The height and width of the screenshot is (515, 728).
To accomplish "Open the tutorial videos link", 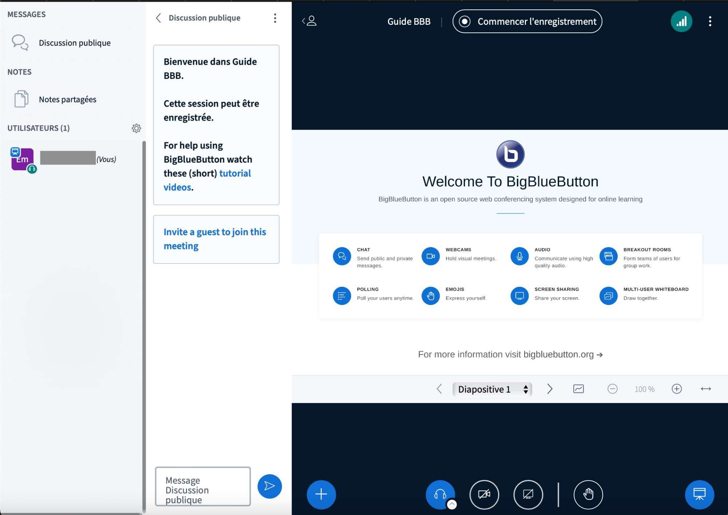I will (207, 180).
